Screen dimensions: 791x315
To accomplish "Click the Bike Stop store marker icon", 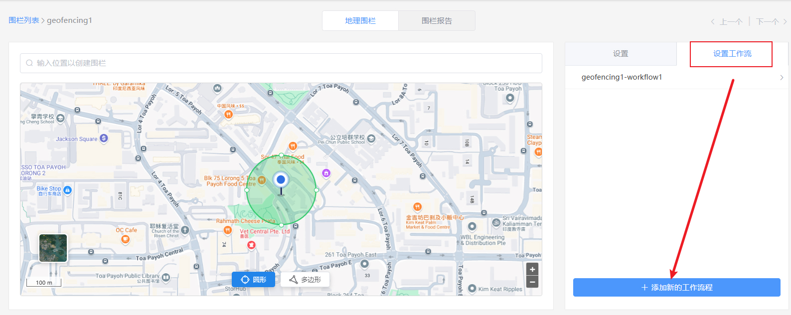I will (68, 190).
